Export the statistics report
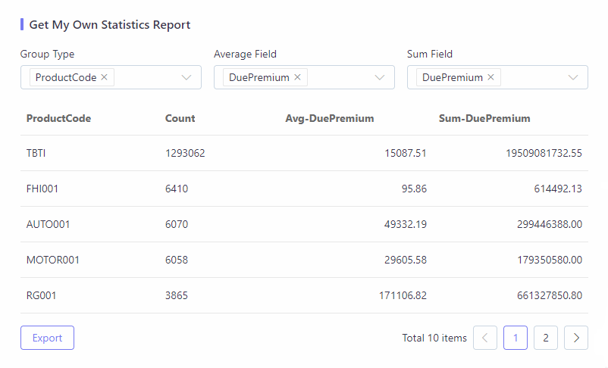Image resolution: width=608 pixels, height=368 pixels. click(47, 338)
